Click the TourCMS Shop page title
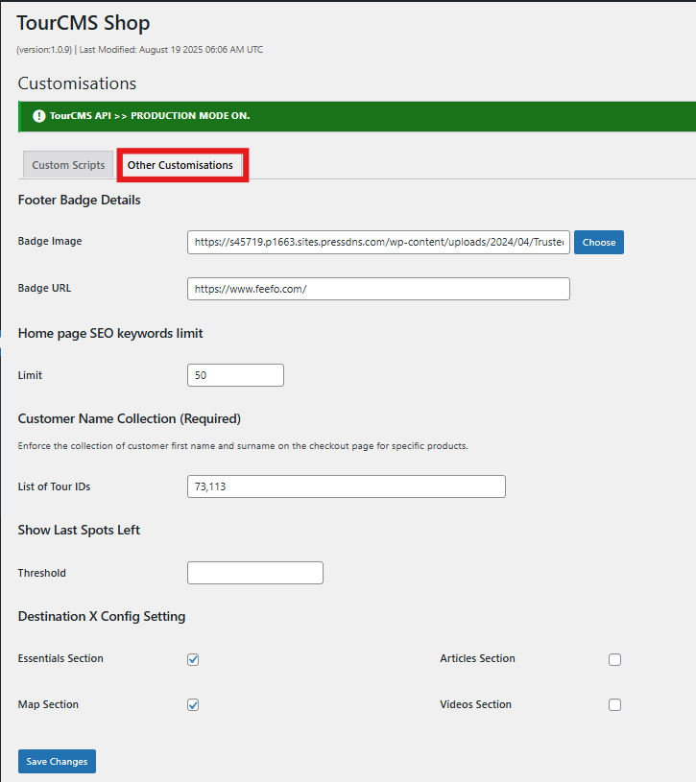 pos(84,23)
